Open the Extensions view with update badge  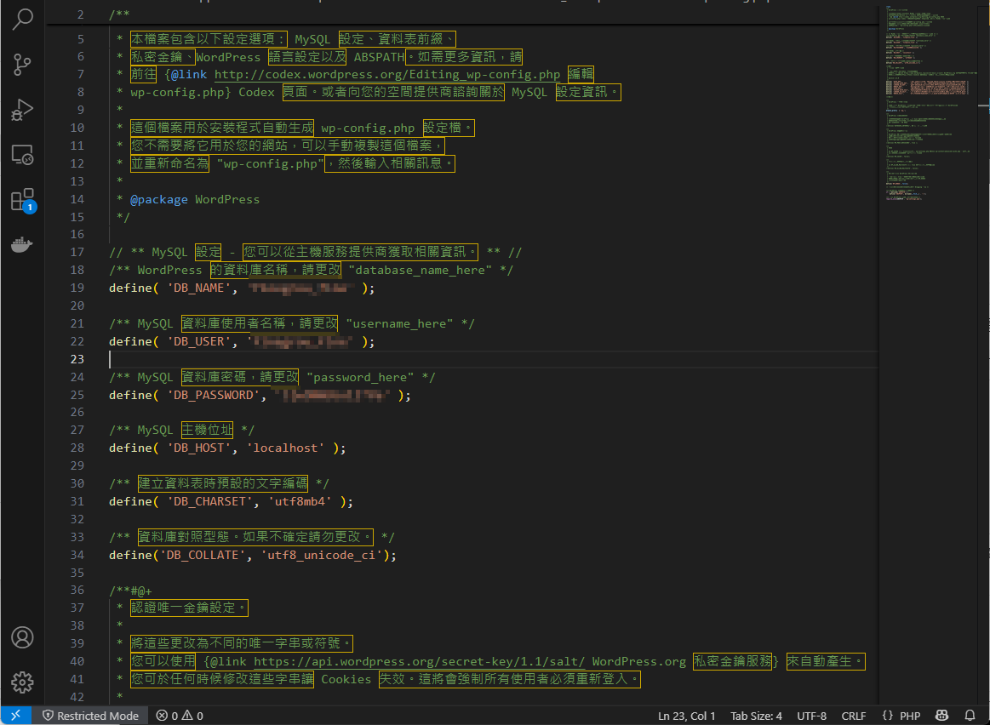23,200
